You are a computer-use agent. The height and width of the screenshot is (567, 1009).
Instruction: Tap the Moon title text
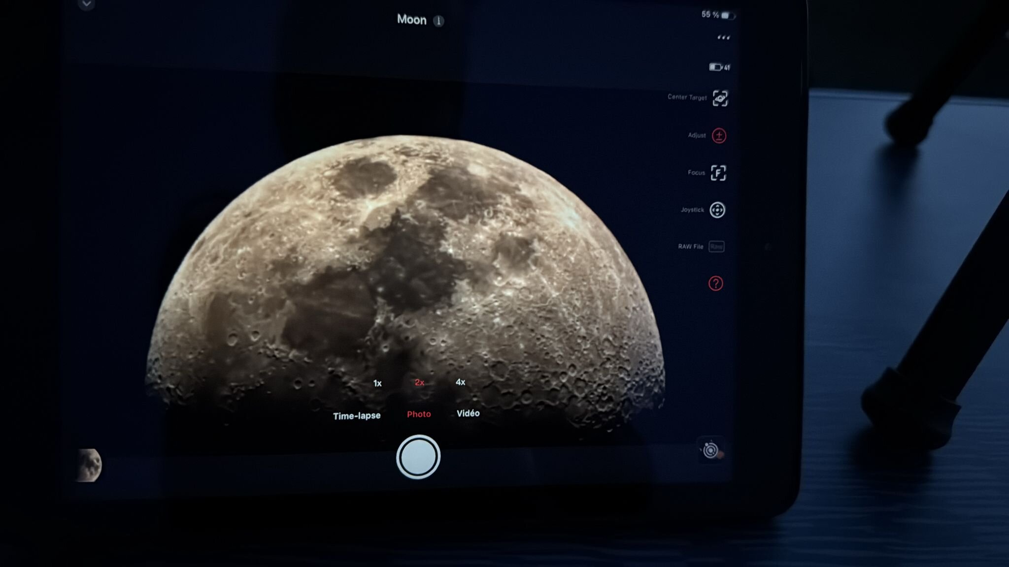coord(411,20)
